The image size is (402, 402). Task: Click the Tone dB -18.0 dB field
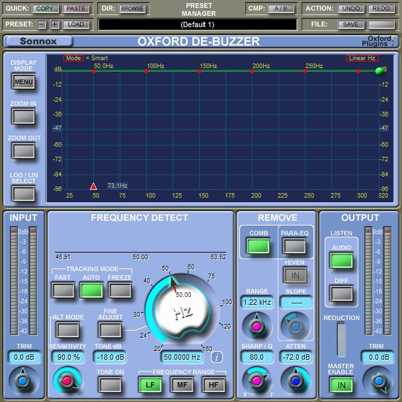point(110,357)
